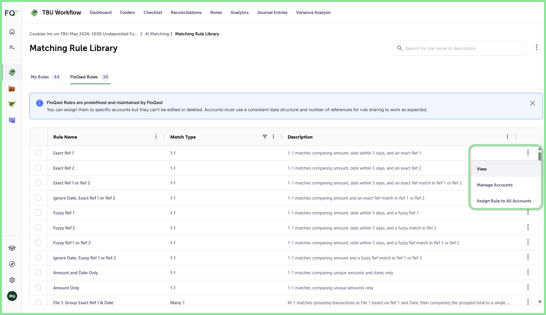
Task: Click the checklist icon in left sidebar
Action: coord(12,47)
